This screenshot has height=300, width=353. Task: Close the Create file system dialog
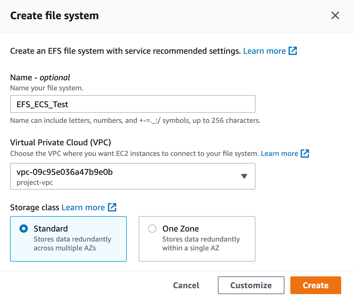[x=335, y=15]
